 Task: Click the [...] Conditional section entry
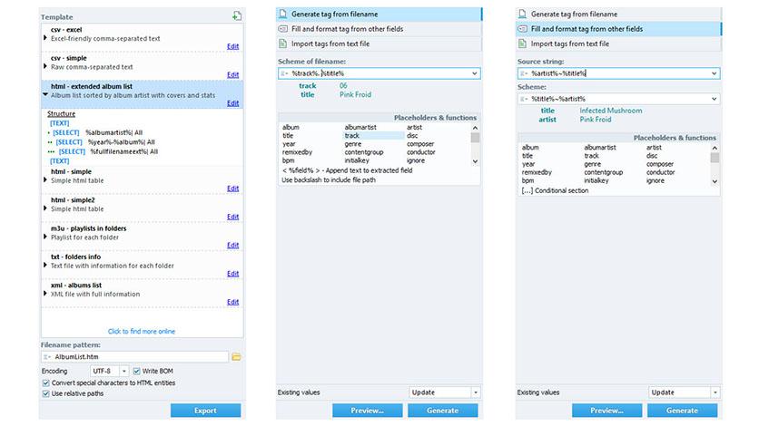point(555,190)
